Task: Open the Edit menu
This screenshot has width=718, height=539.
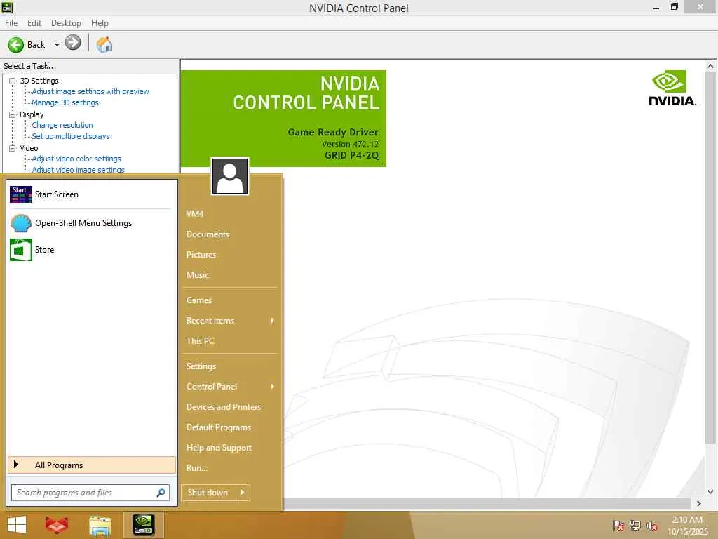Action: click(x=34, y=23)
